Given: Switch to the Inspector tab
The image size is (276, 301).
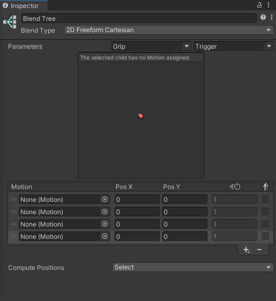Looking at the screenshot, I should (x=24, y=5).
